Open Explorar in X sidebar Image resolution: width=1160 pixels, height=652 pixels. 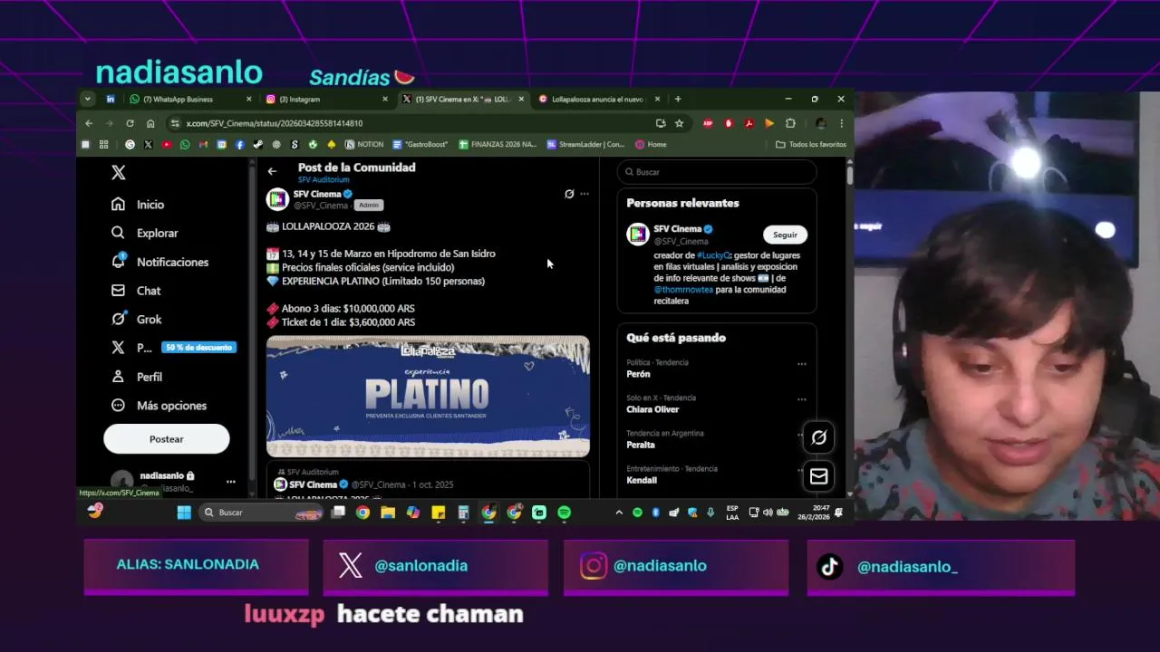pyautogui.click(x=145, y=233)
